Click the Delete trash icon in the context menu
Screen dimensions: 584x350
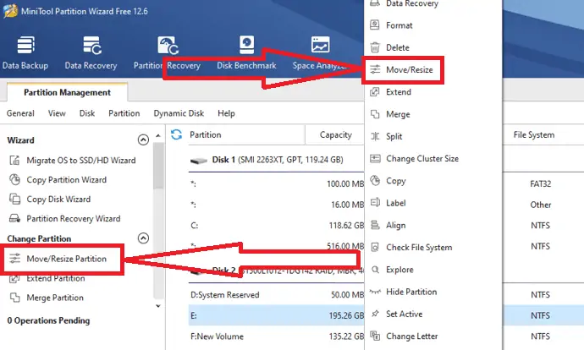click(375, 47)
